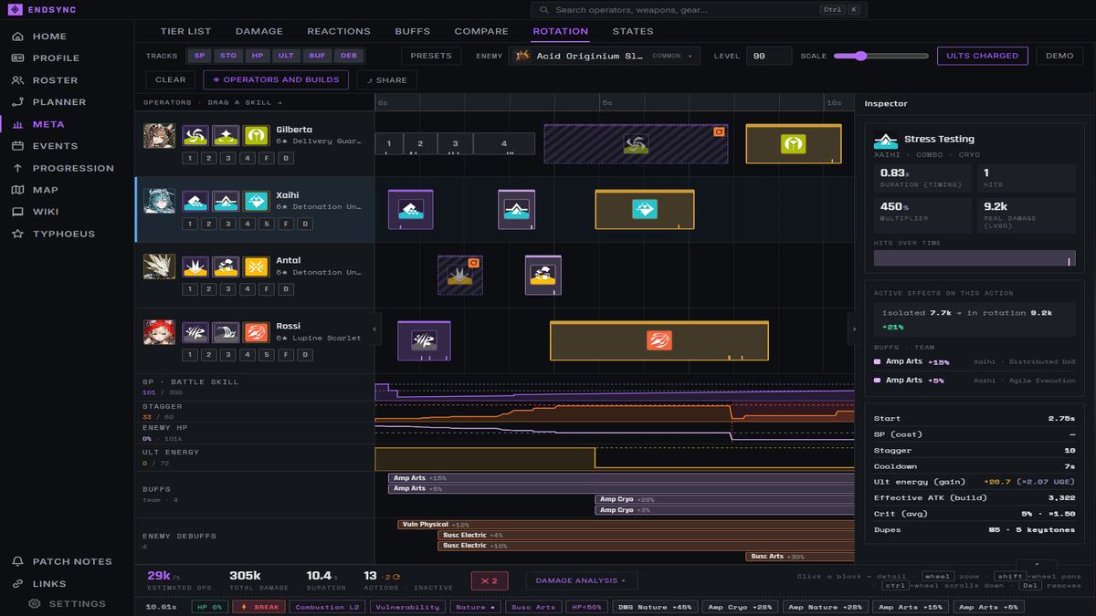Viewport: 1096px width, 616px height.
Task: Click Antal's yellow ultimate skill icon
Action: pyautogui.click(x=257, y=266)
